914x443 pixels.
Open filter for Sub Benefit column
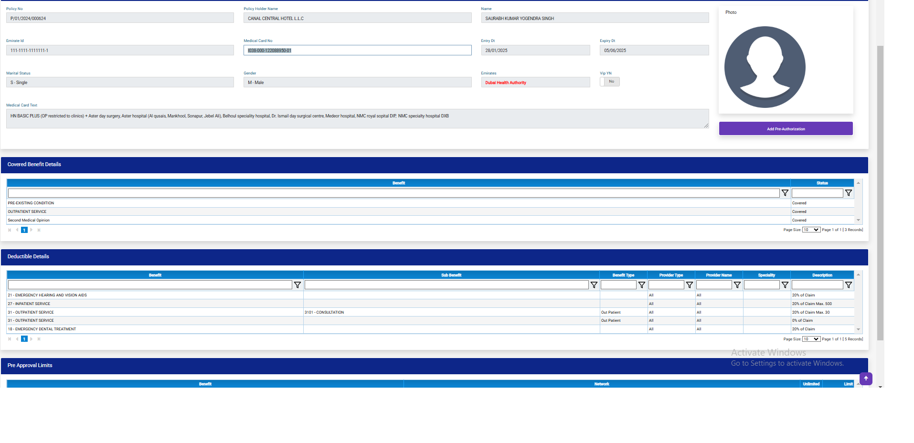(x=594, y=285)
